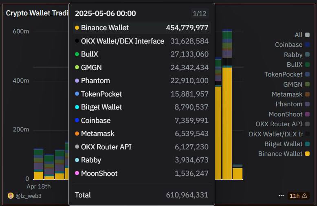Viewport: 317px width, 206px height.
Task: Click the 600m y-axis label
Action: point(21,31)
